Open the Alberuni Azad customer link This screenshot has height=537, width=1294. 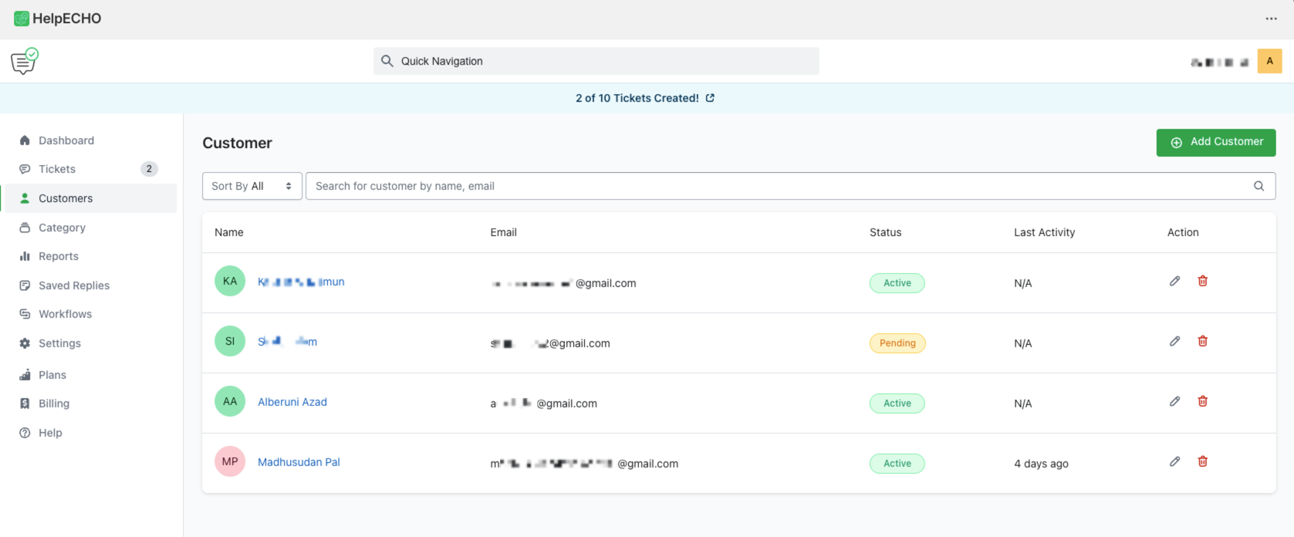click(292, 402)
